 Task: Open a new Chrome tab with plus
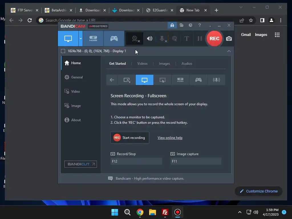(216, 10)
